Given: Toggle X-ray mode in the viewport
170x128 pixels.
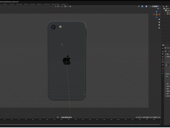Looking at the screenshot, I should click(150, 6).
